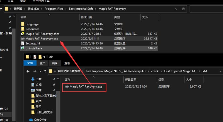Viewport: 223px width, 122px height.
Task: Expand chevron after Program Files breadcrumb
Action: click(x=66, y=9)
